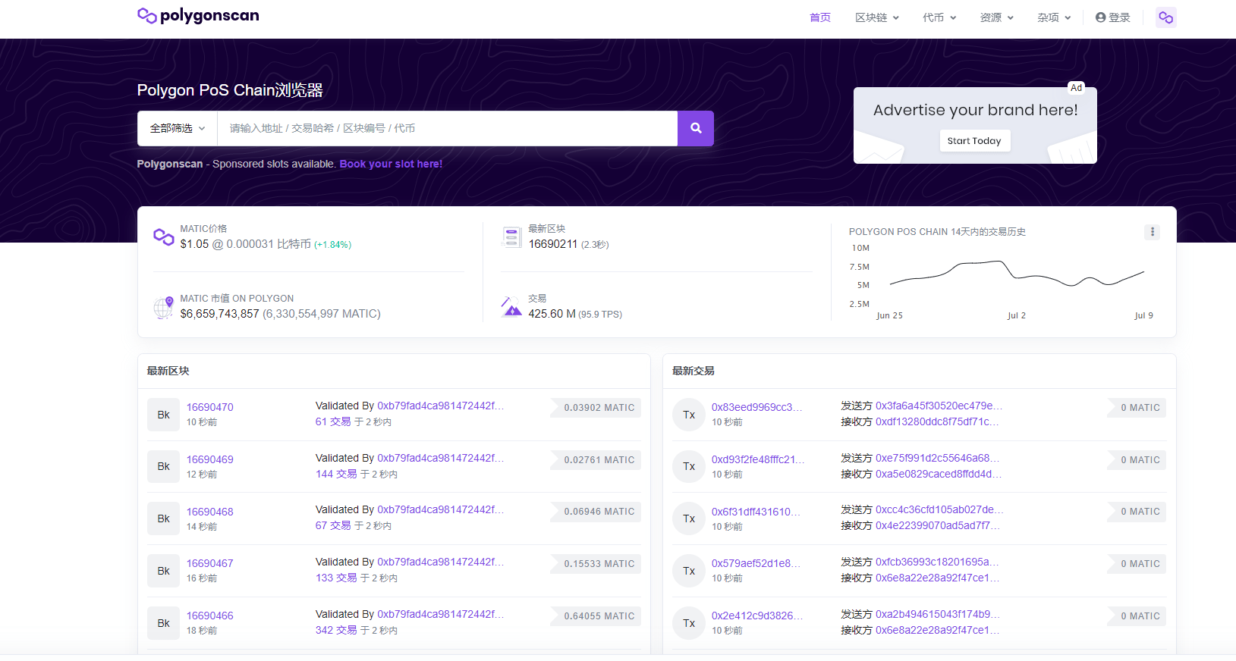Click the 最新区块 server stack icon

[x=512, y=237]
